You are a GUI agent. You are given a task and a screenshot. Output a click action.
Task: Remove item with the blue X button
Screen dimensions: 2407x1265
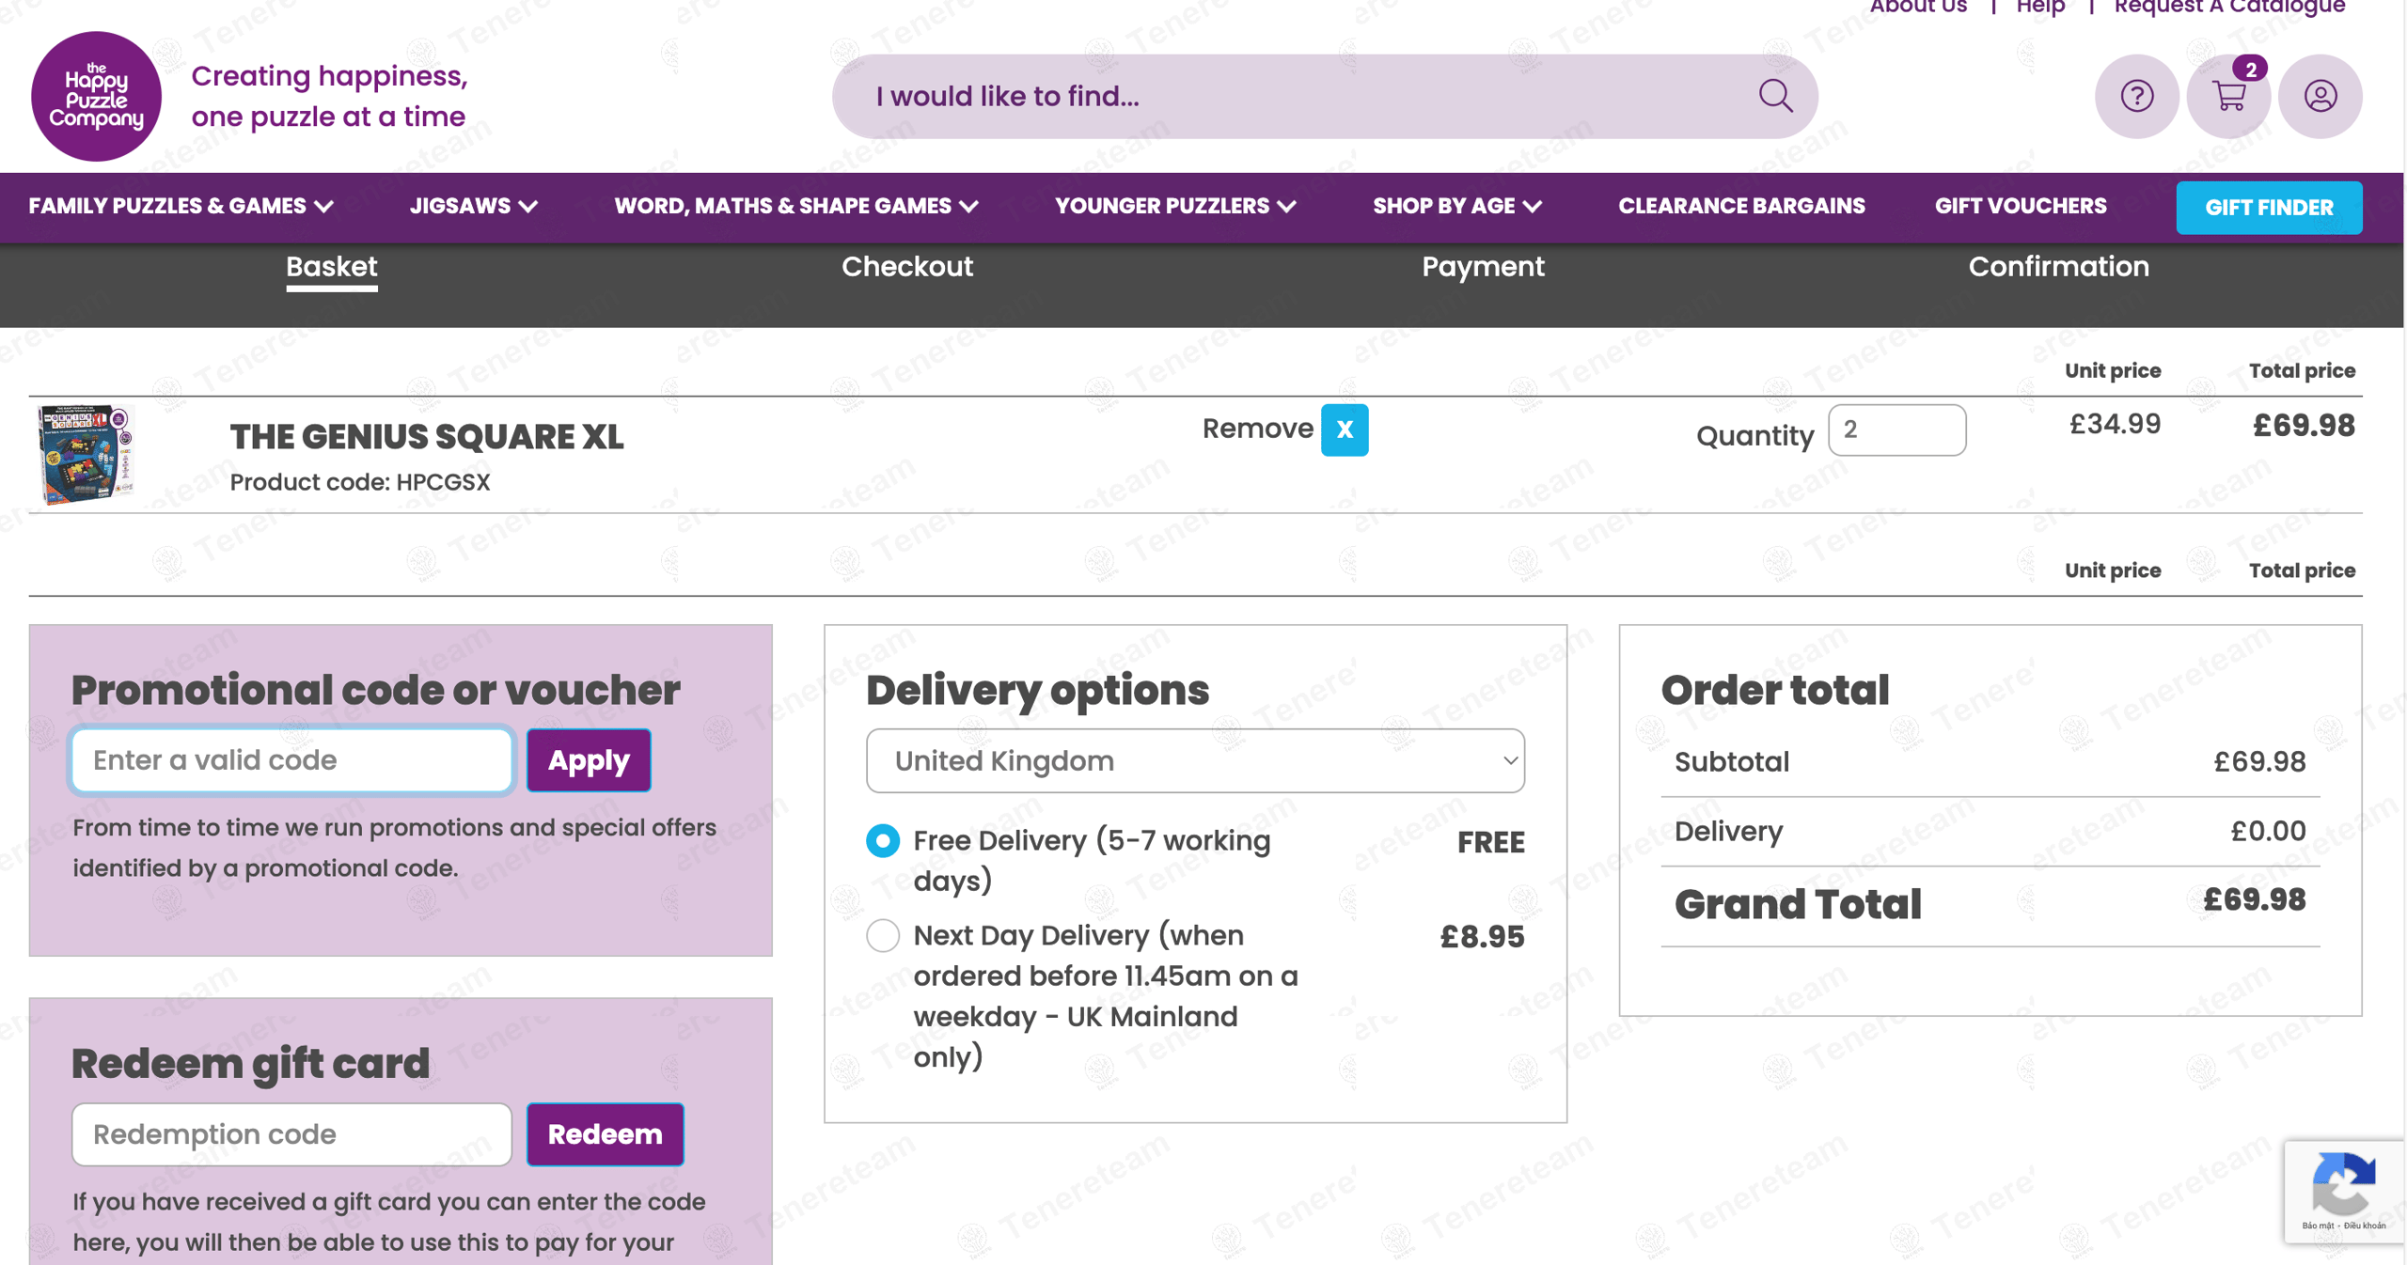coord(1345,429)
